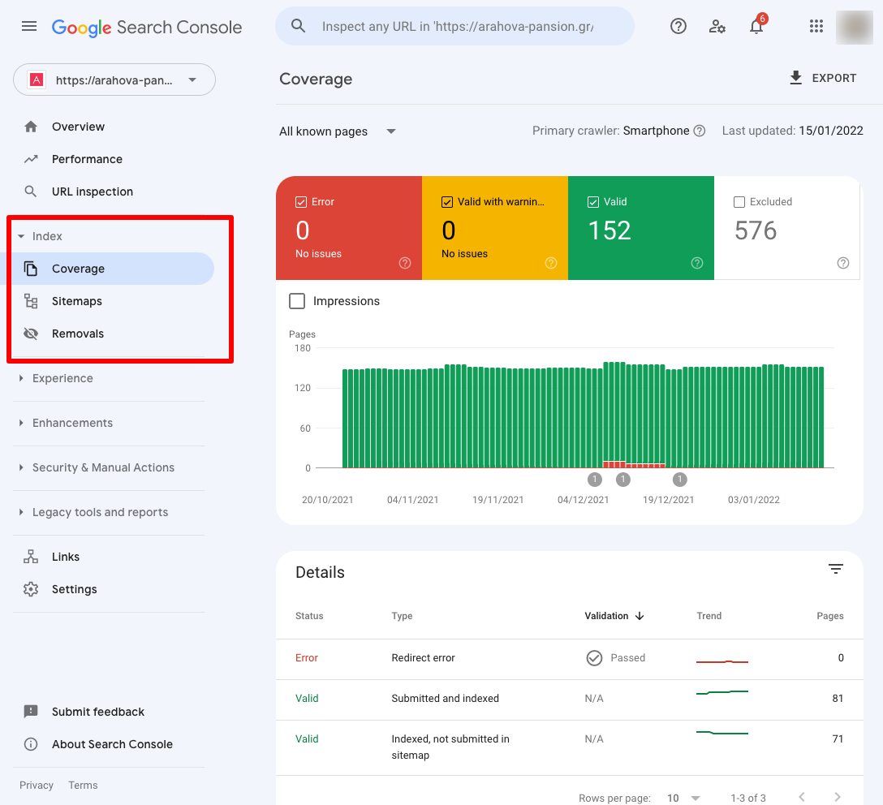Open help icon on the Excluded card
883x805 pixels.
(843, 263)
